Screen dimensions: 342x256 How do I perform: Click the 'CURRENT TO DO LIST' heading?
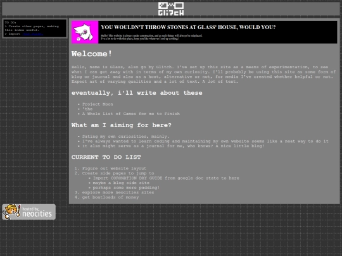pos(106,157)
